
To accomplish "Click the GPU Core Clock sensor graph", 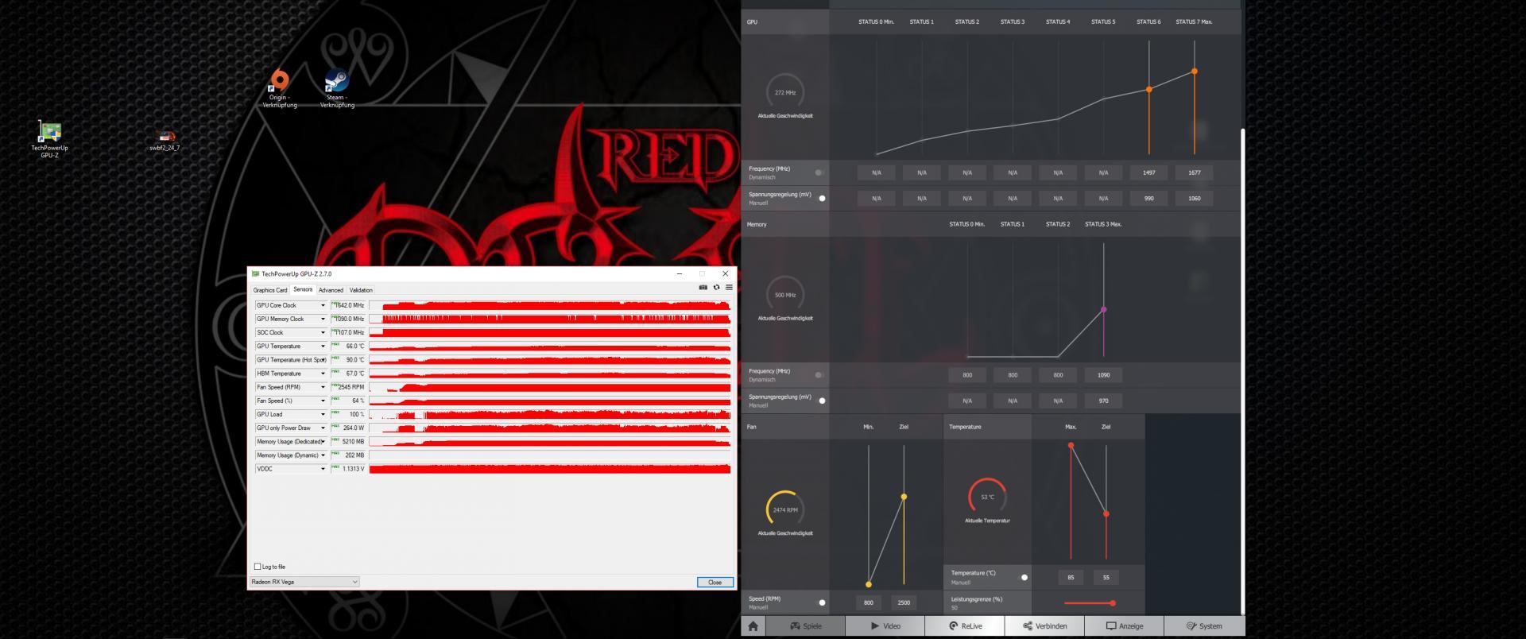I will tap(549, 305).
